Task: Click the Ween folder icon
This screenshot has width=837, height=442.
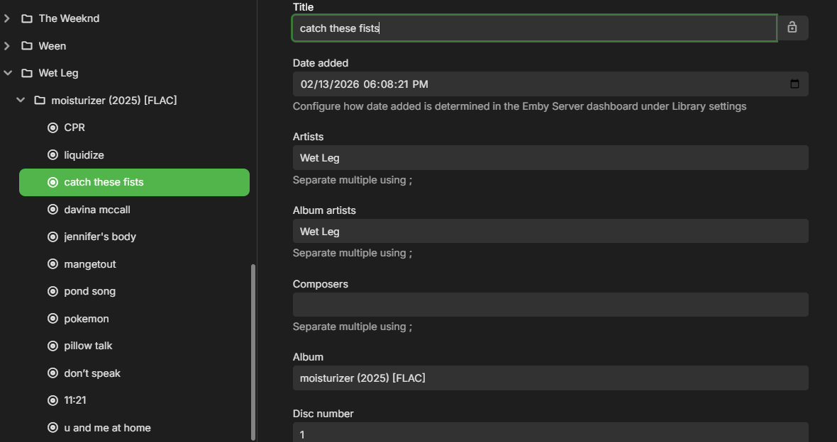Action: (x=27, y=46)
